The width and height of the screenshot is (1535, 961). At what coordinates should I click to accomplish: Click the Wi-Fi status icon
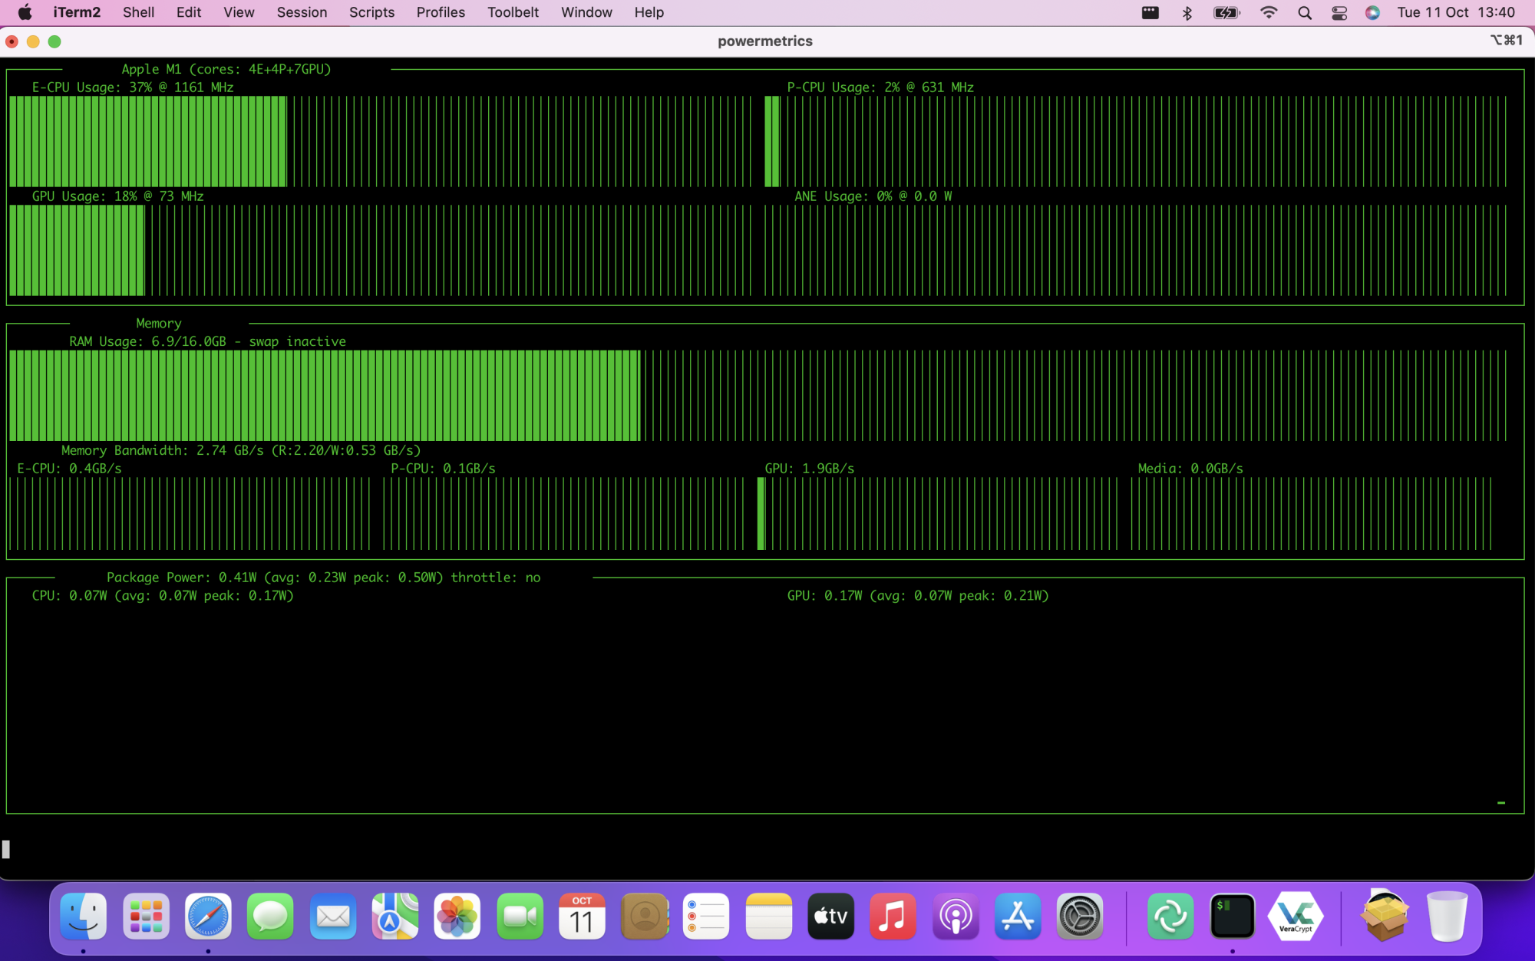click(x=1269, y=13)
